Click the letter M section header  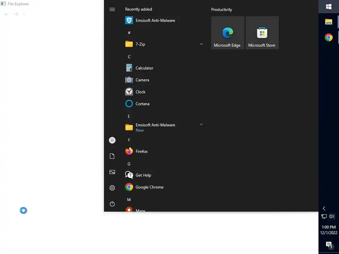tap(129, 200)
